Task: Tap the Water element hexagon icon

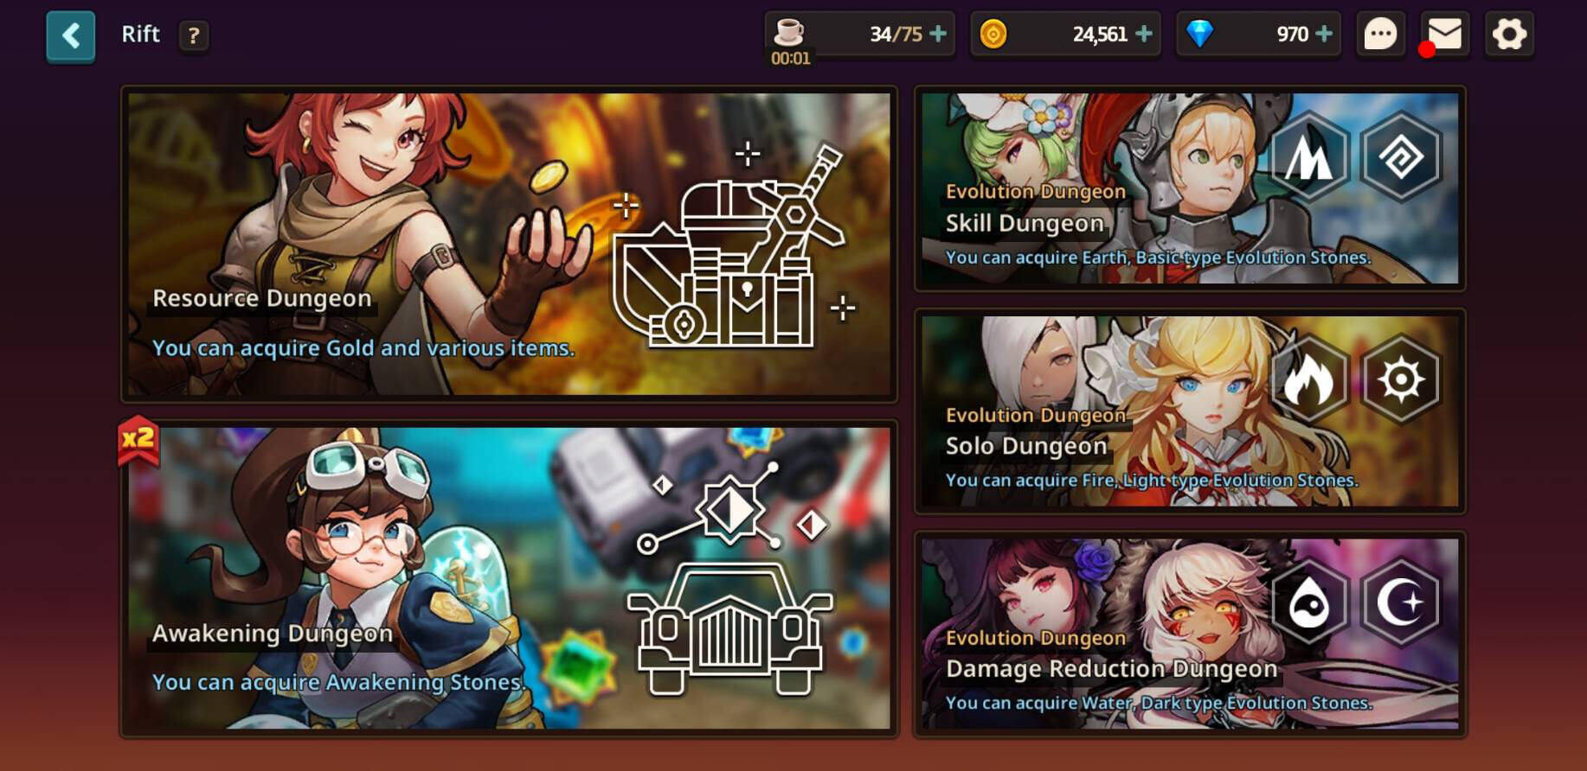Action: coord(1308,602)
